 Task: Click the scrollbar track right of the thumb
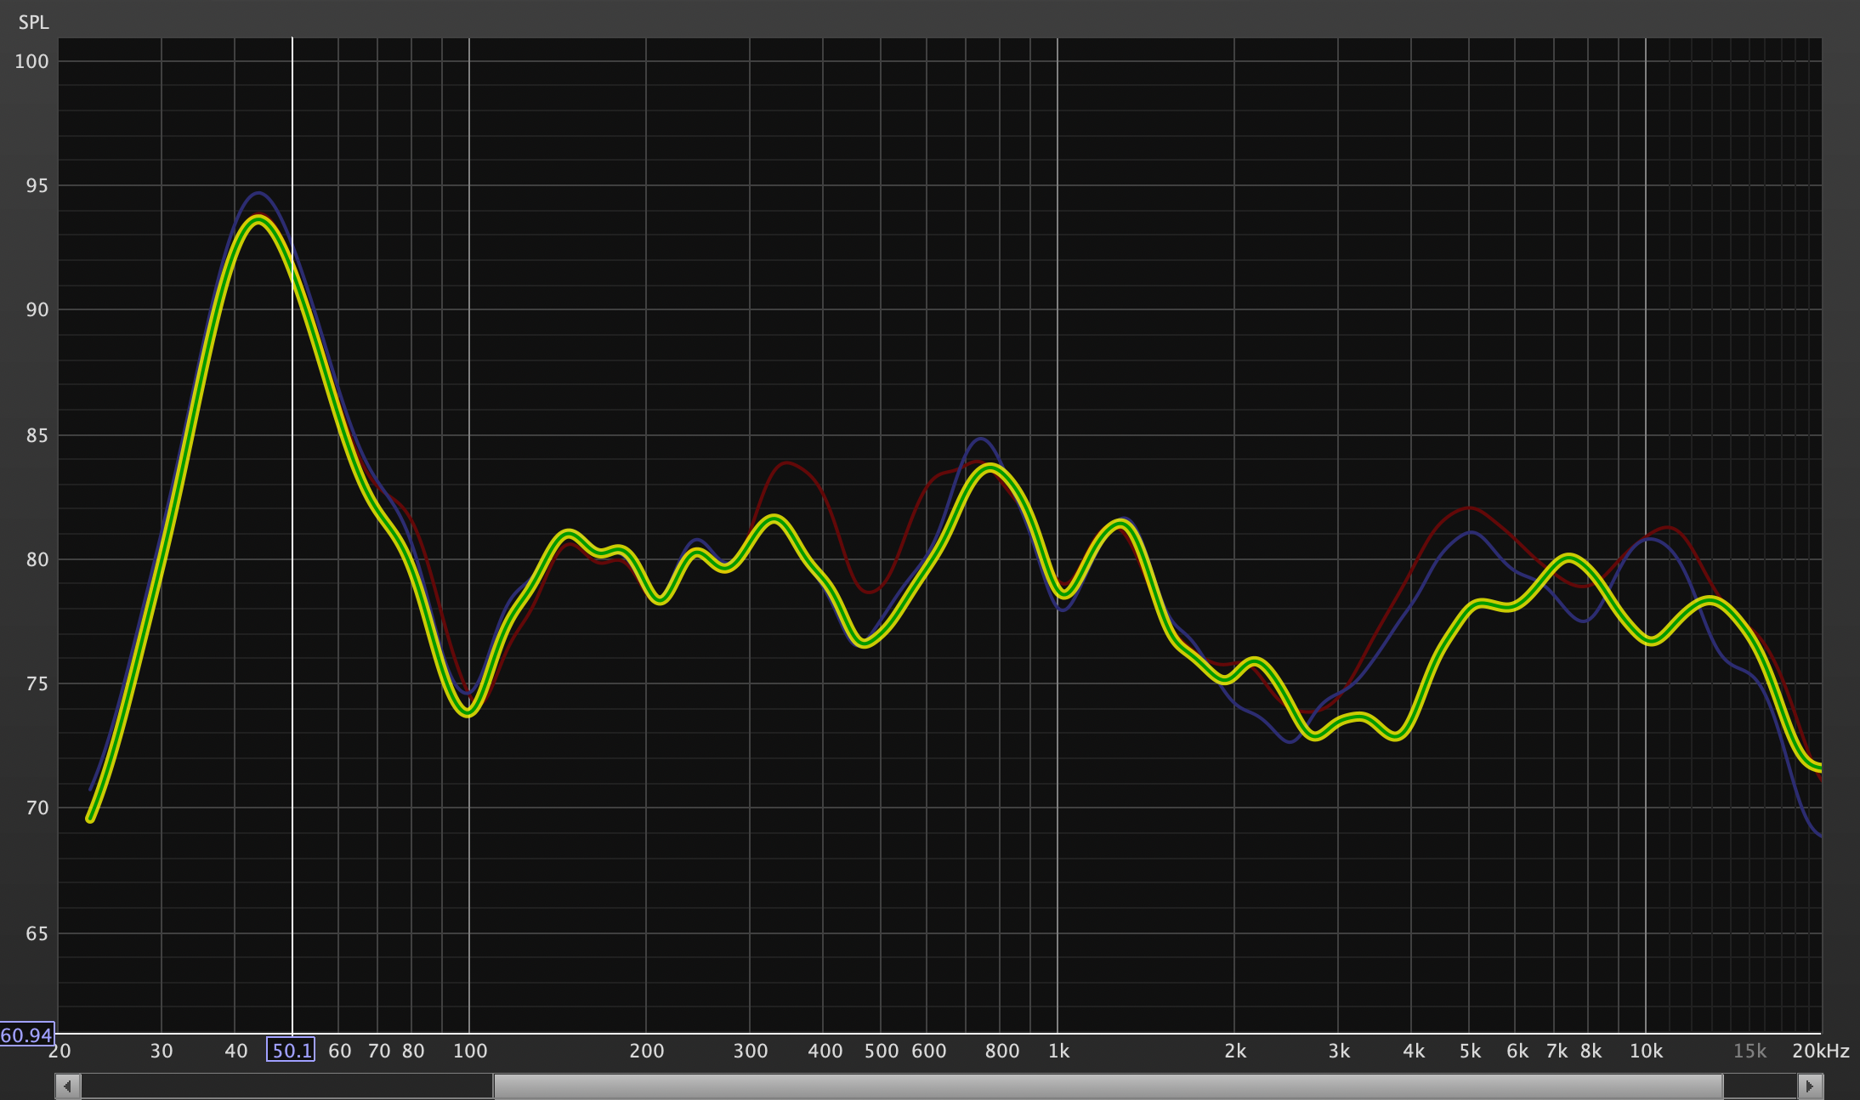[x=1758, y=1086]
